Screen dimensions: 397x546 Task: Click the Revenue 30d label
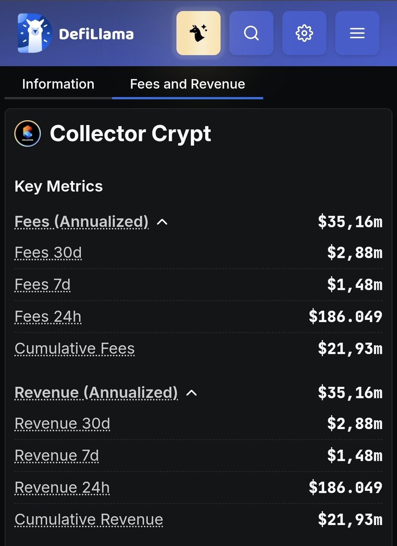coord(62,424)
